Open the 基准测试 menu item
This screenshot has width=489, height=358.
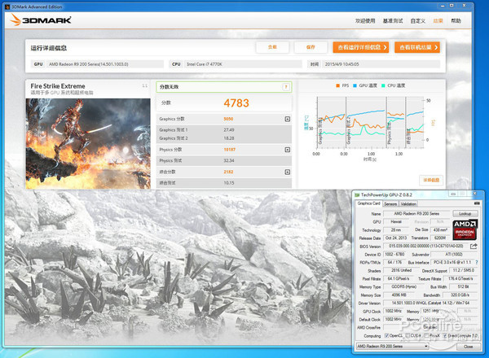pos(393,21)
